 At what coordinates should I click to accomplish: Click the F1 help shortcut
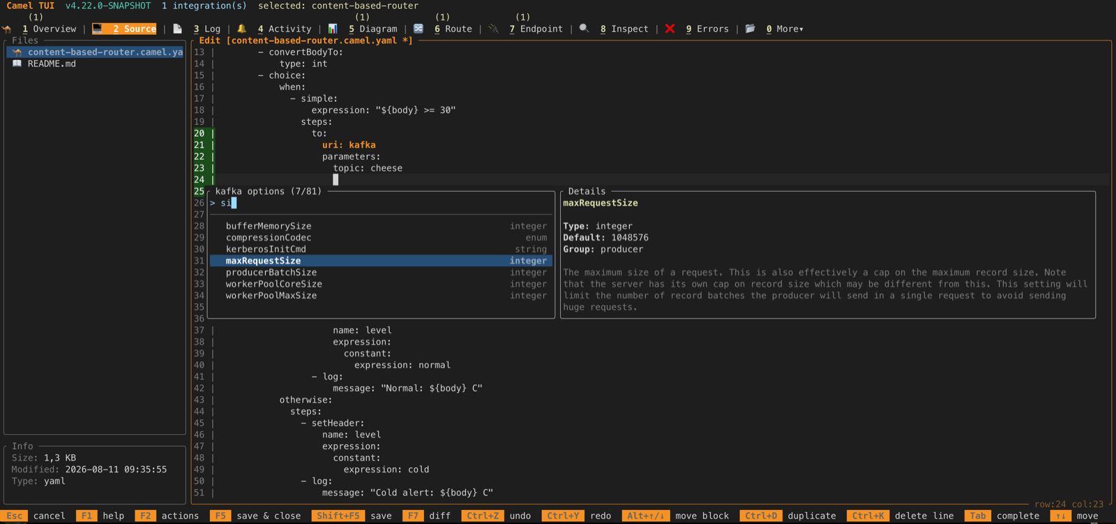[x=100, y=516]
